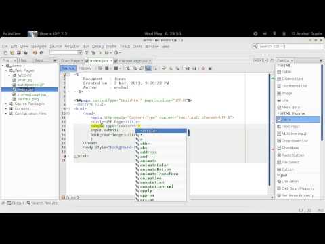Click Activities in the top bar
Screen dimensions: 325x244
[12, 33]
